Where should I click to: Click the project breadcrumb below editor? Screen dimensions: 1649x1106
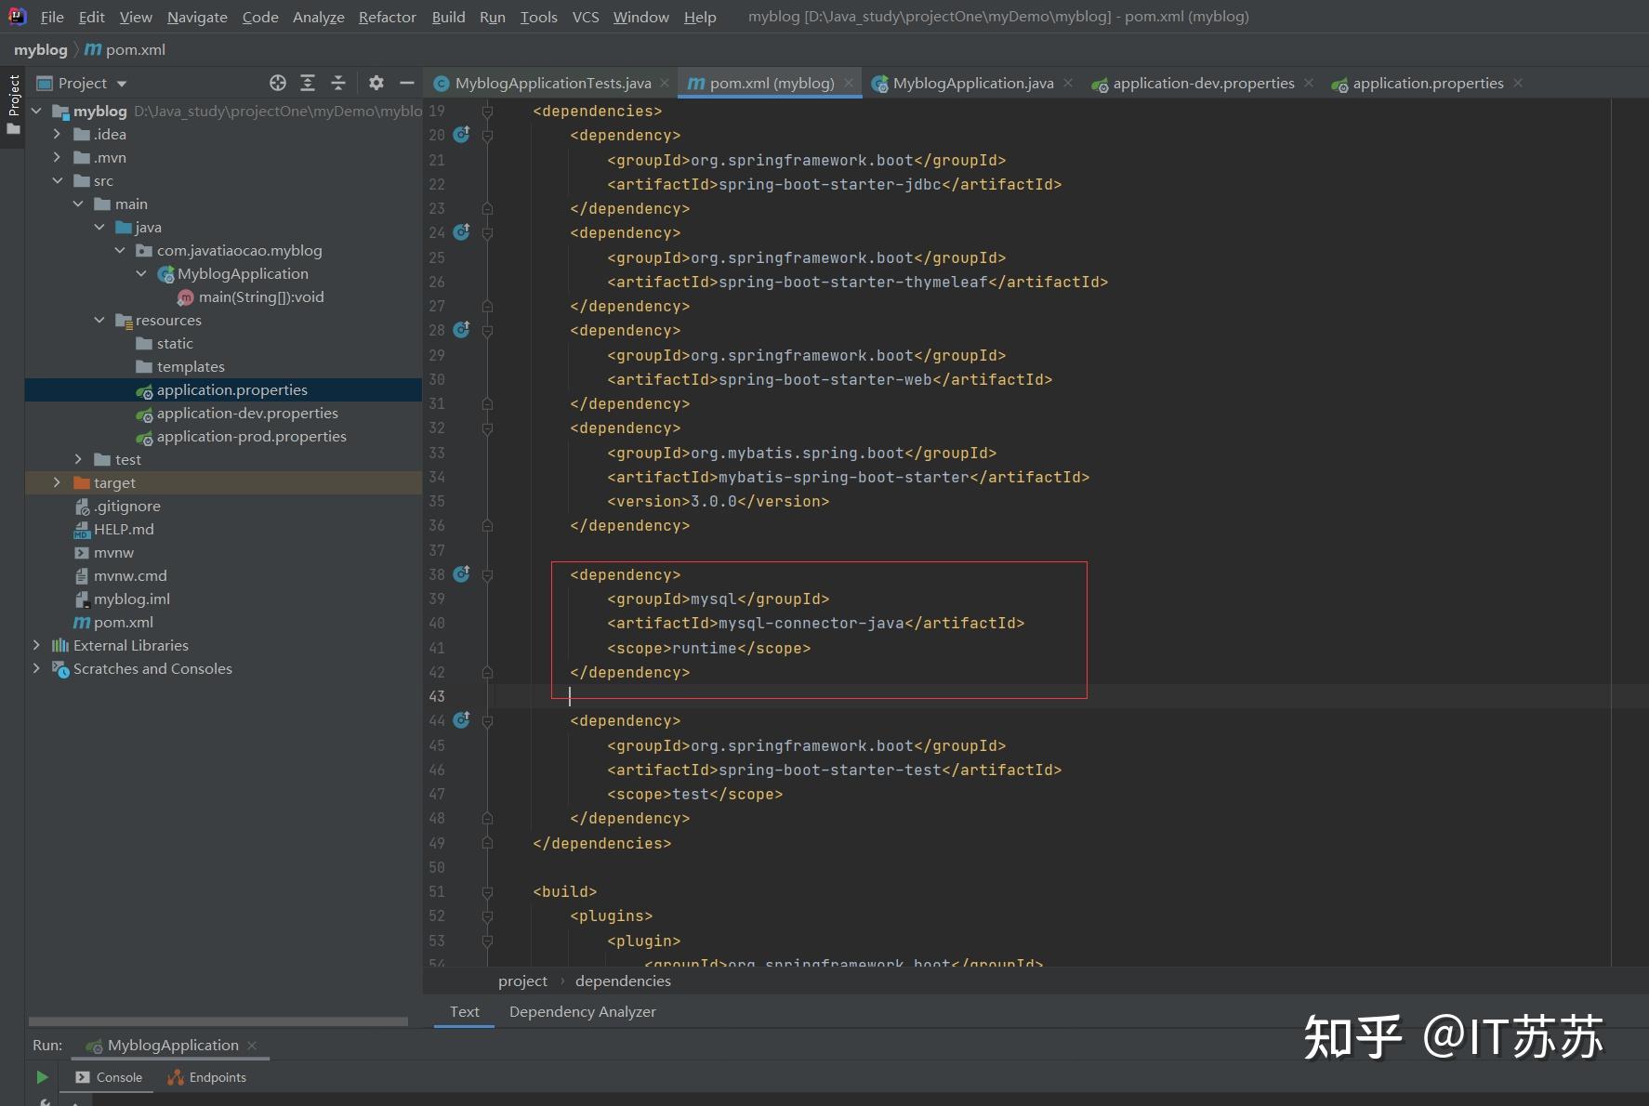point(522,981)
